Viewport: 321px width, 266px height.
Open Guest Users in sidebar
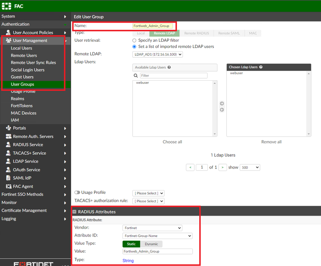(x=22, y=77)
